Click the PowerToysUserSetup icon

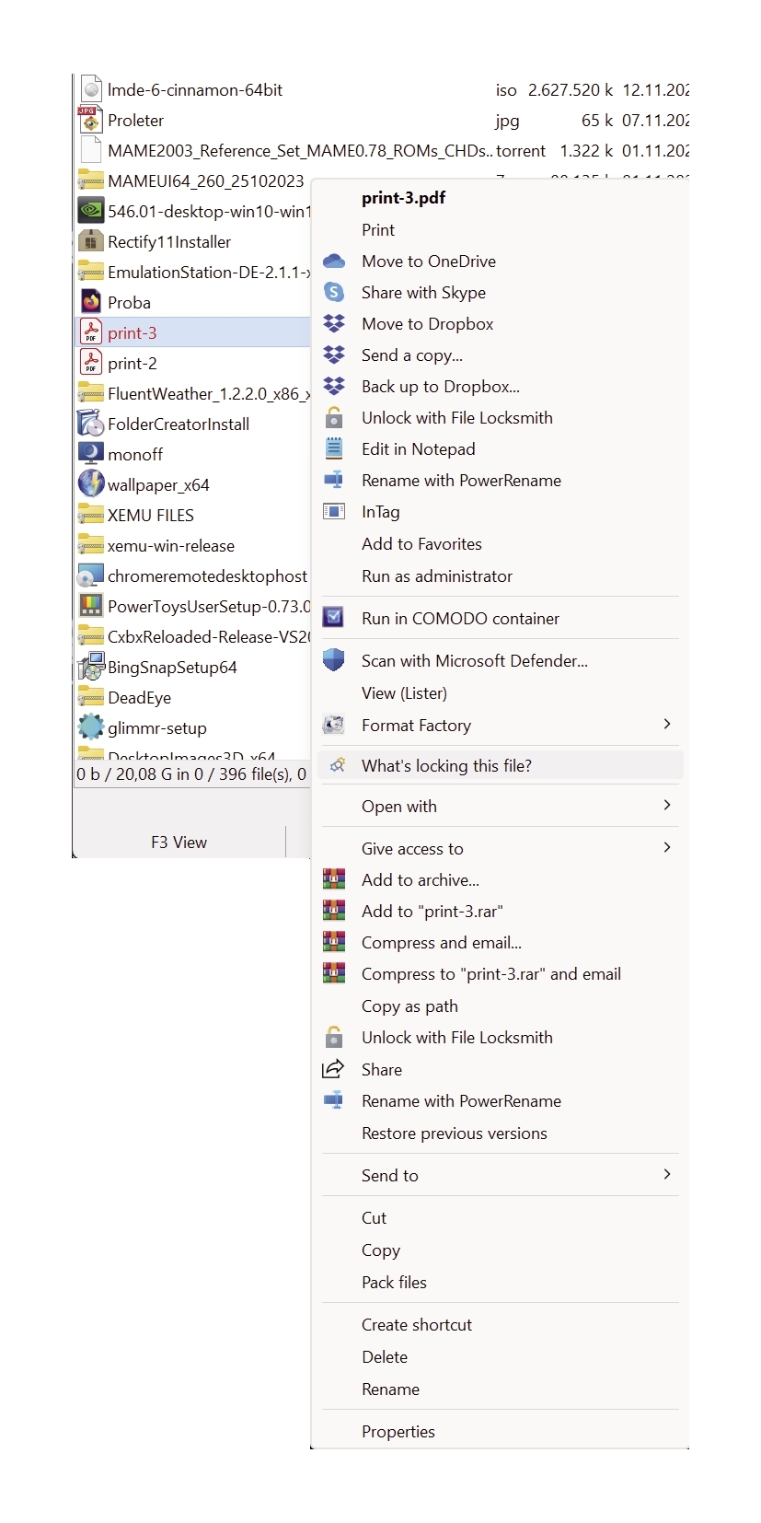click(91, 606)
